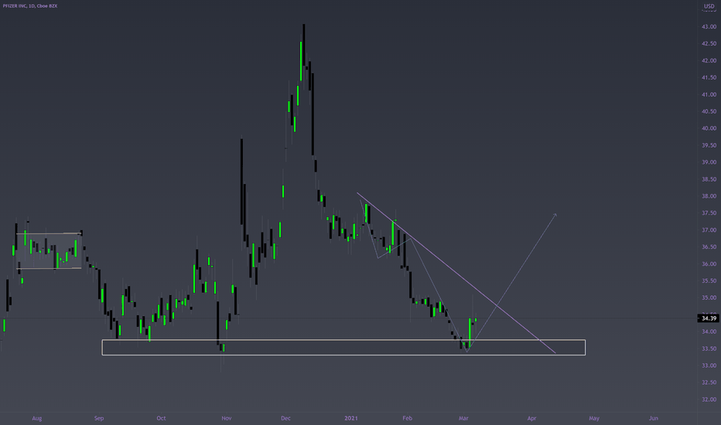
Task: Click the 42.00 price axis label
Action: [x=709, y=60]
